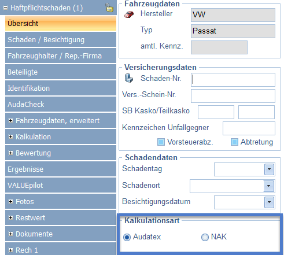Choose the Audatex radio option
The height and width of the screenshot is (255, 284).
127,237
